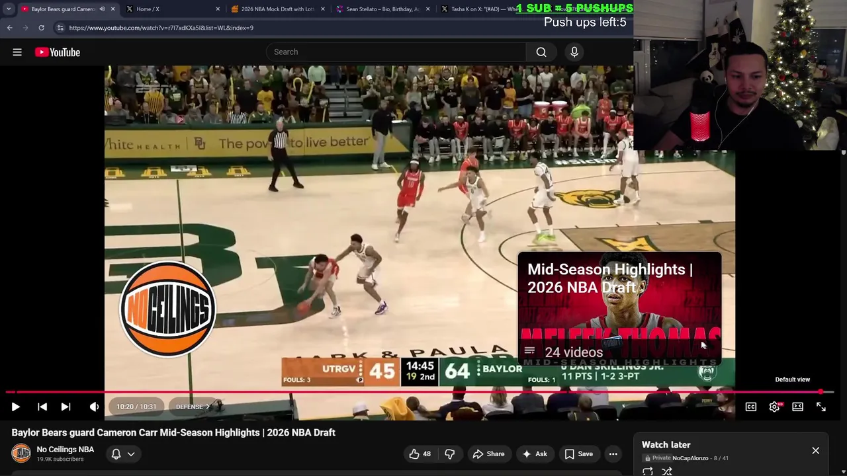Image resolution: width=847 pixels, height=476 pixels.
Task: Switch to the Sean Stellato tab
Action: point(383,9)
